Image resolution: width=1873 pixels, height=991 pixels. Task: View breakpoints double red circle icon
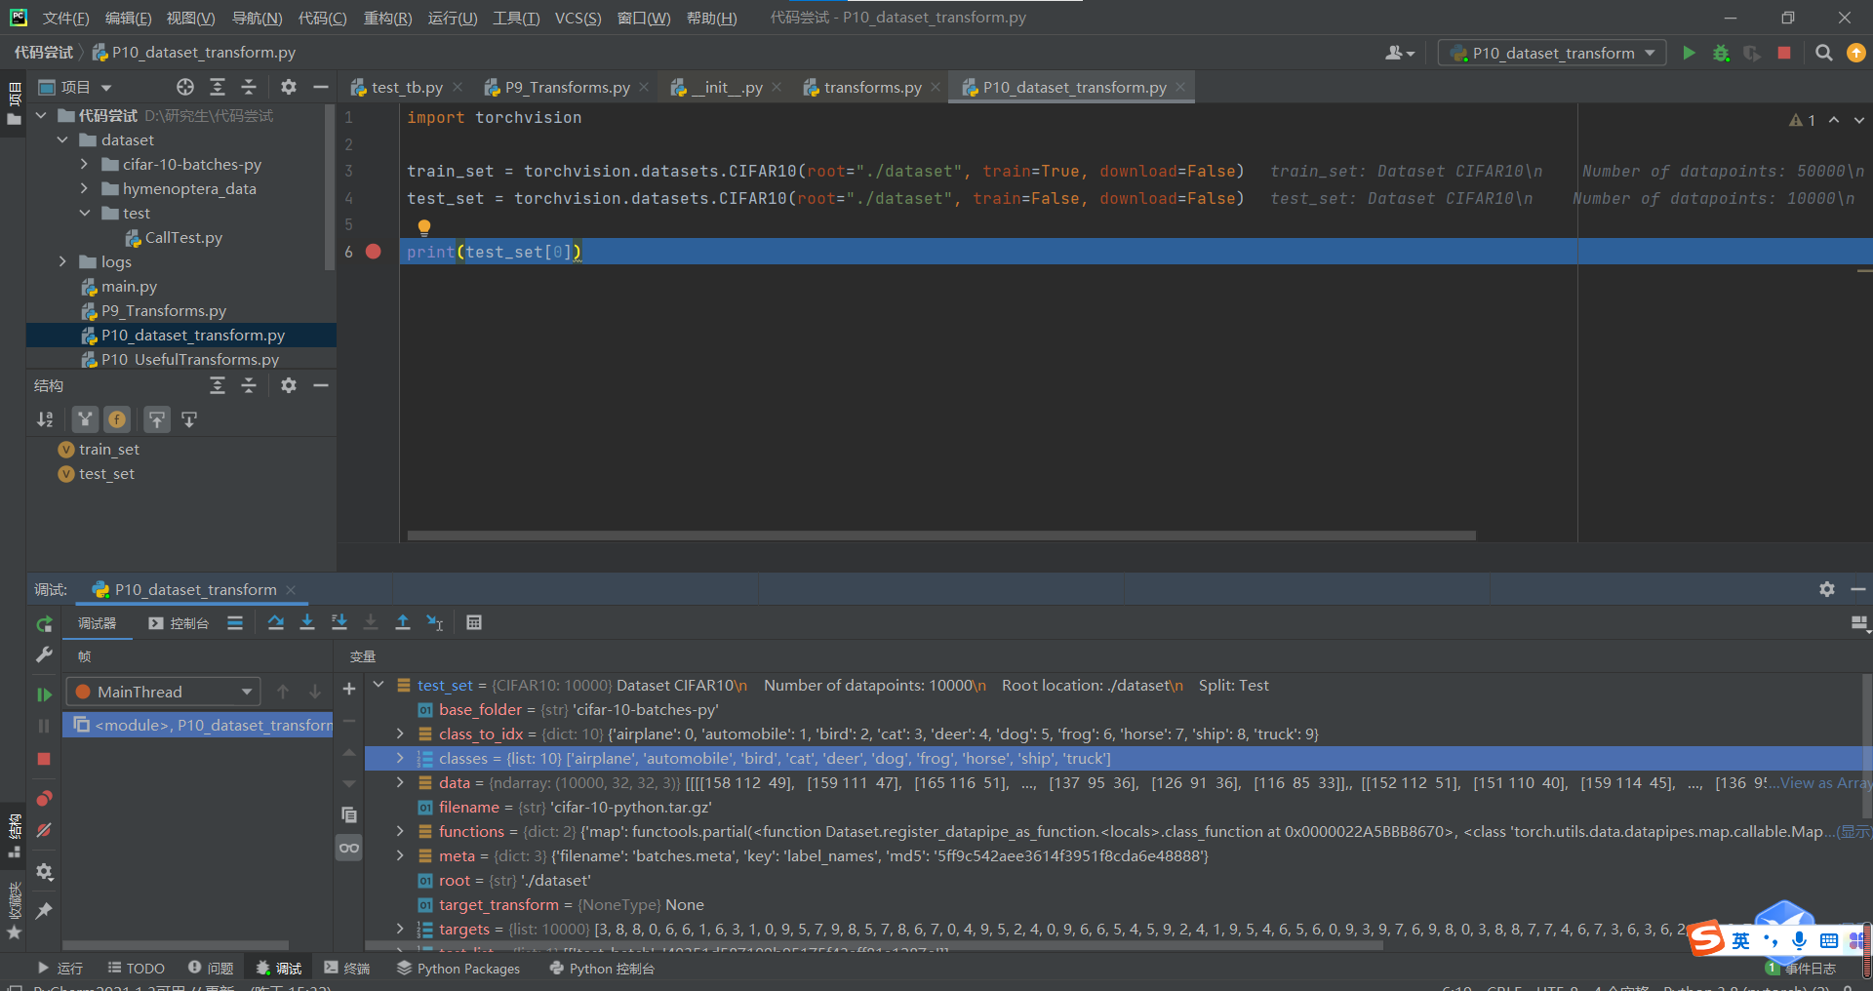coord(44,798)
